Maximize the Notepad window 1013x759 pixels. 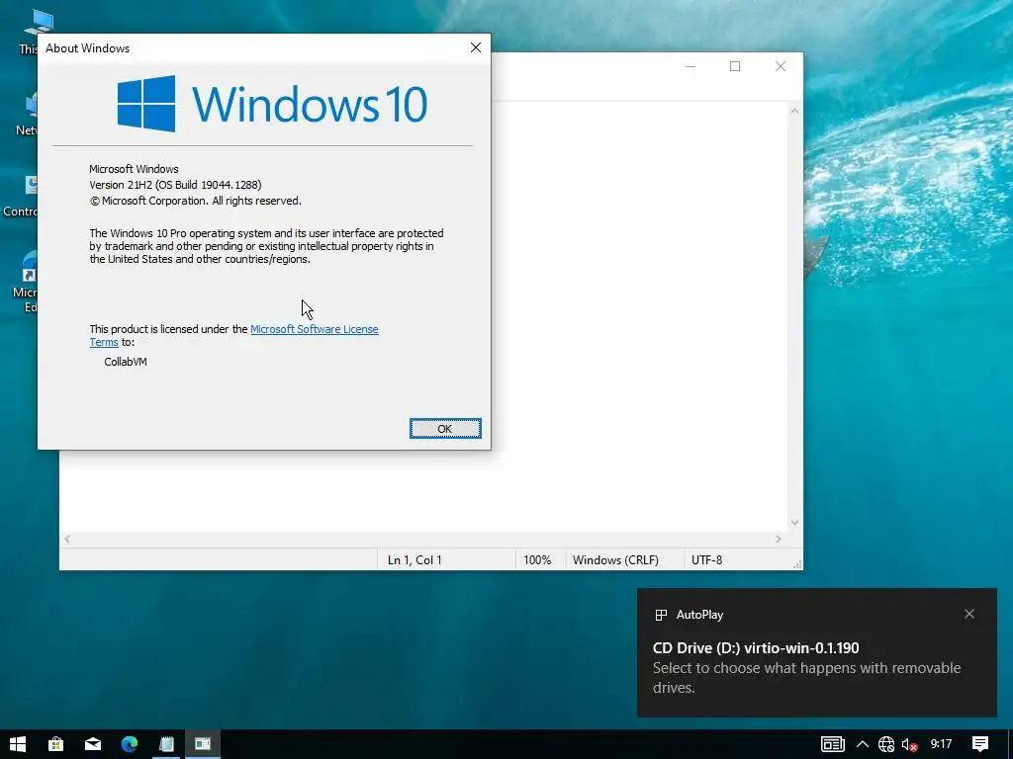click(x=735, y=66)
